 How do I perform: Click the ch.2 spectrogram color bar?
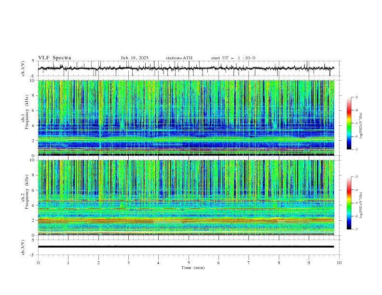[349, 203]
